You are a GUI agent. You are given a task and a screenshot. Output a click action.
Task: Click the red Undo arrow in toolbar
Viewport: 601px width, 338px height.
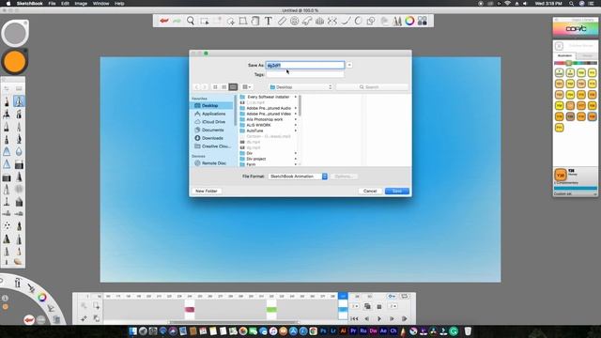point(164,21)
